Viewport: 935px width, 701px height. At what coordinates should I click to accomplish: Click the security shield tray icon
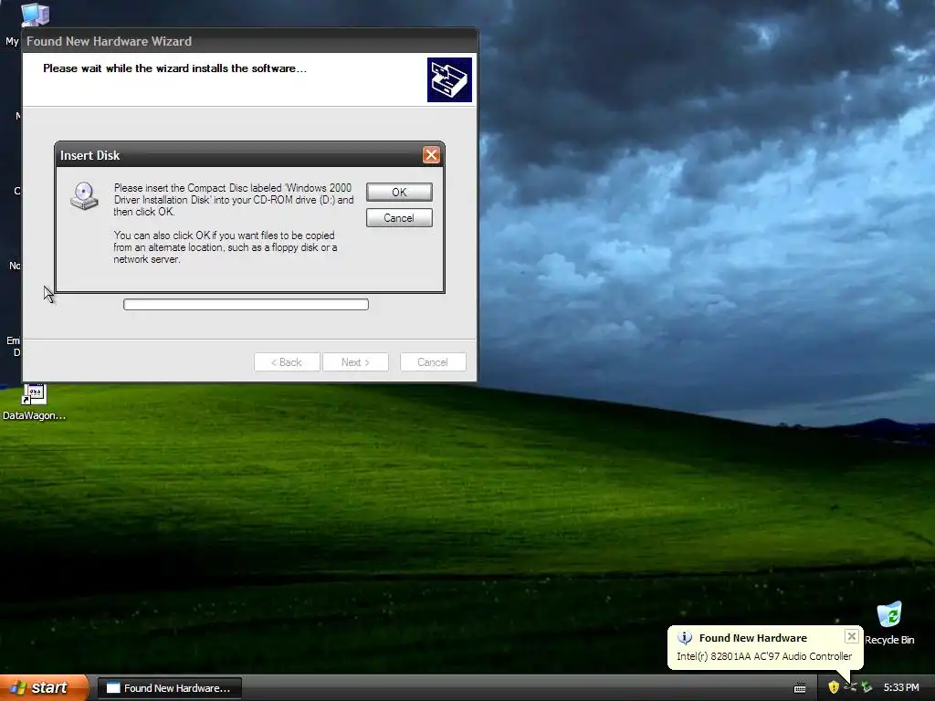[x=834, y=687]
